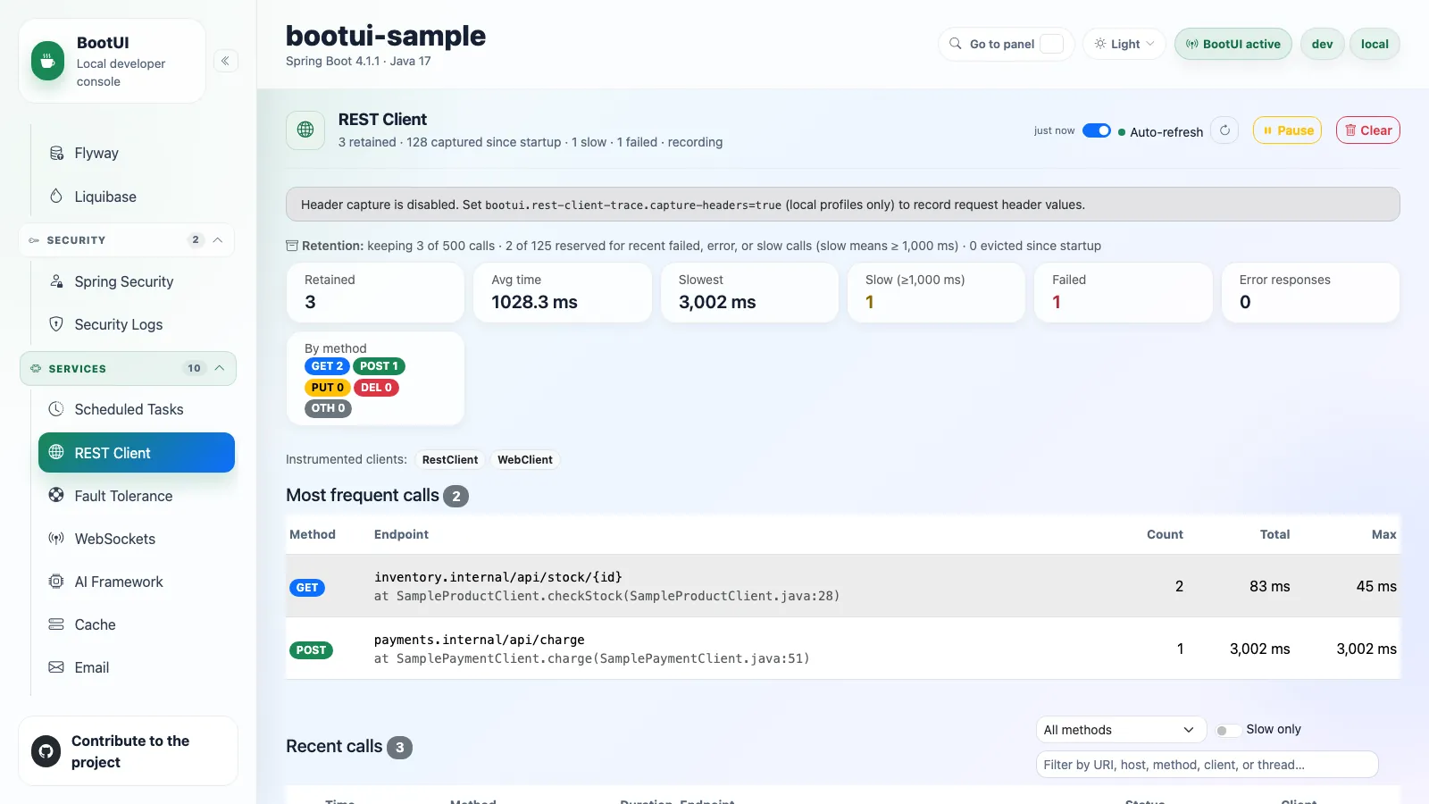Open the REST Client sidebar item
1429x804 pixels.
pos(137,453)
